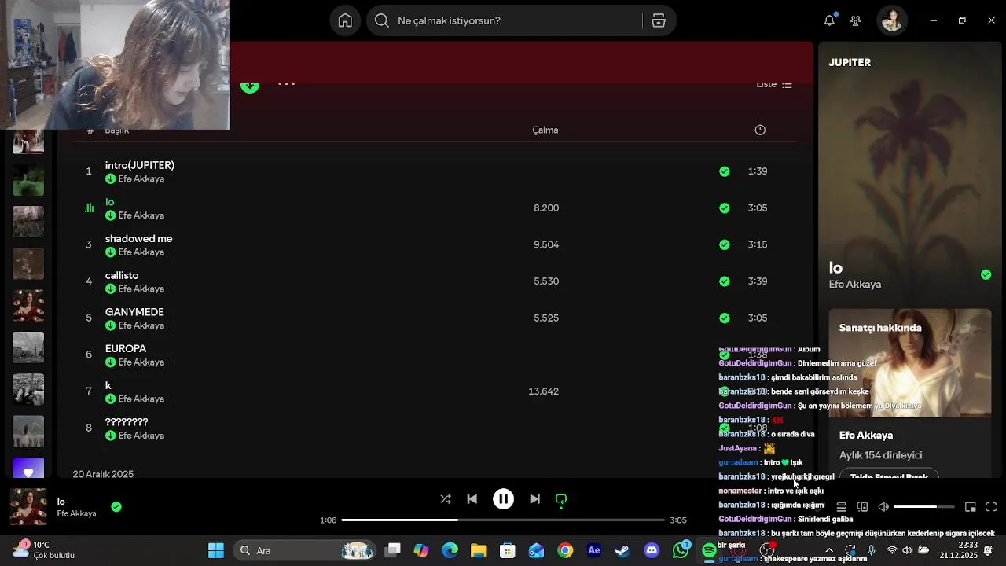Toggle saved check in the JUPITER side panel
Screen dimensions: 1006x566
[986, 274]
